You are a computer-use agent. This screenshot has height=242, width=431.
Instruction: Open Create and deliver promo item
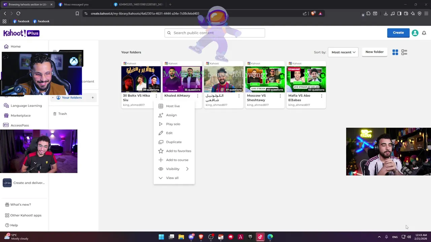pyautogui.click(x=24, y=183)
